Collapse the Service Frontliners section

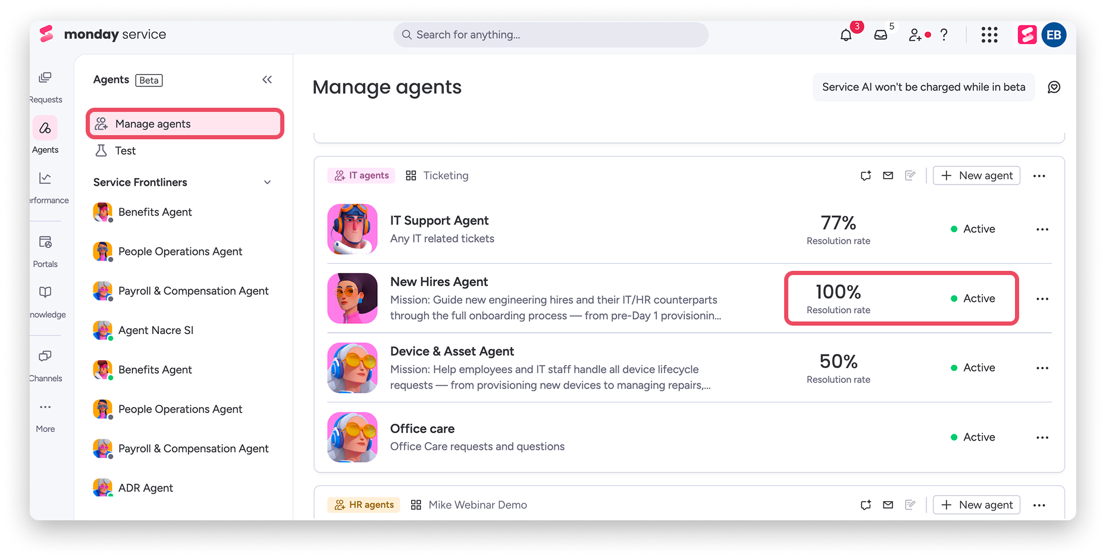(267, 182)
